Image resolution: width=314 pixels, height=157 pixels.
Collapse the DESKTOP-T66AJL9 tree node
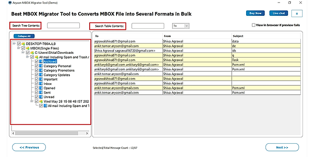14,43
